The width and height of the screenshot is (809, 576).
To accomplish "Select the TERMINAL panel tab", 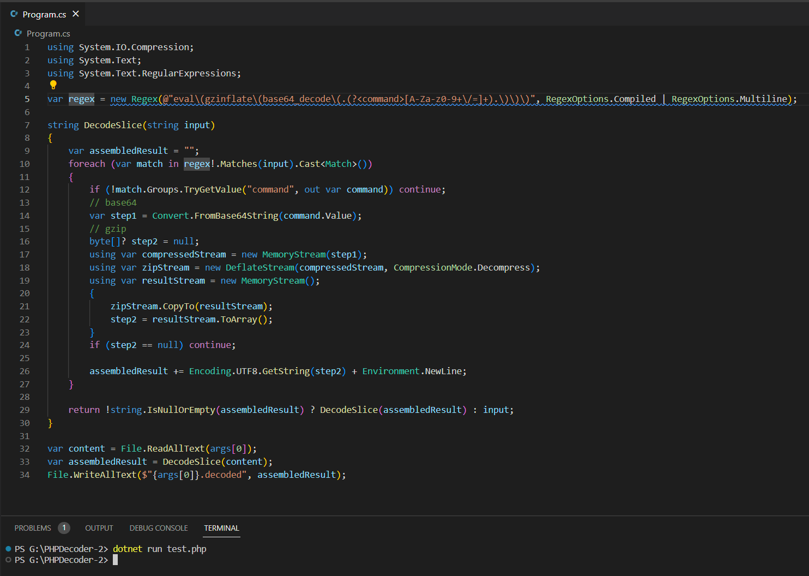I will (x=221, y=528).
